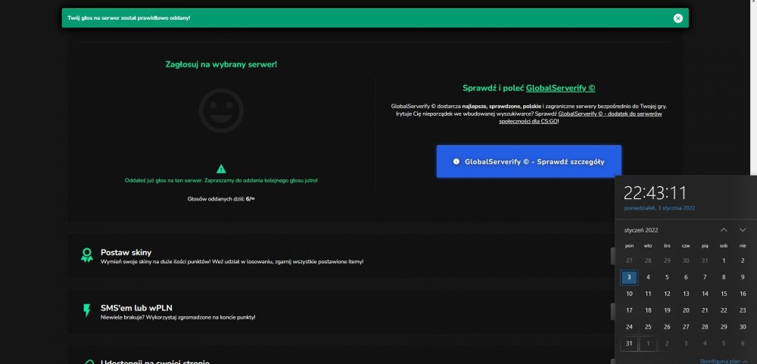This screenshot has width=757, height=364.
Task: Select January 29 in the calendar
Action: (x=724, y=327)
